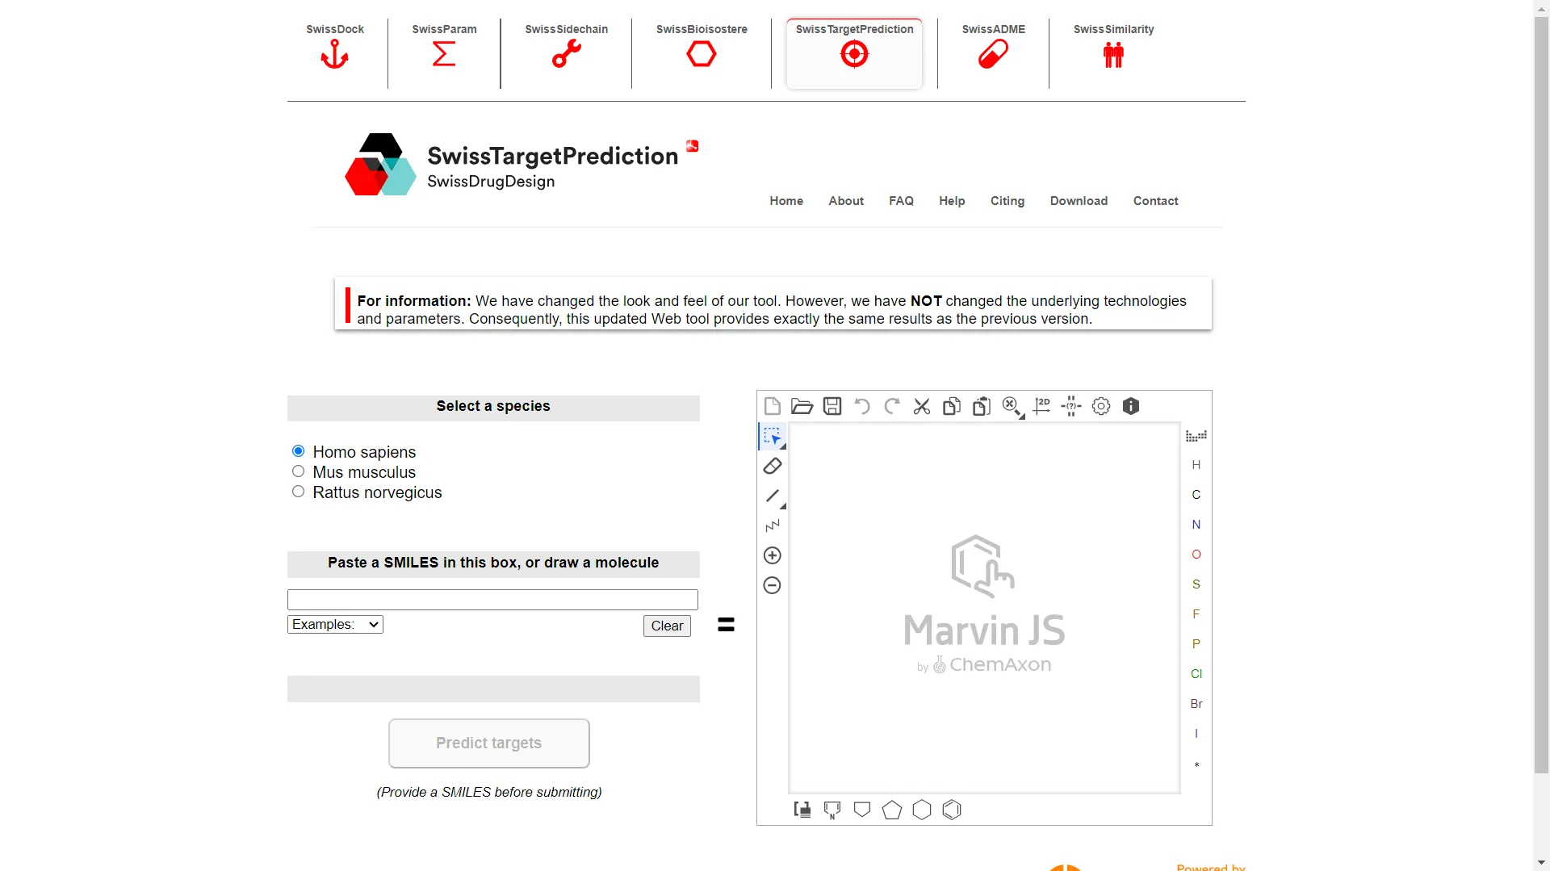Open the Examples dropdown

334,624
